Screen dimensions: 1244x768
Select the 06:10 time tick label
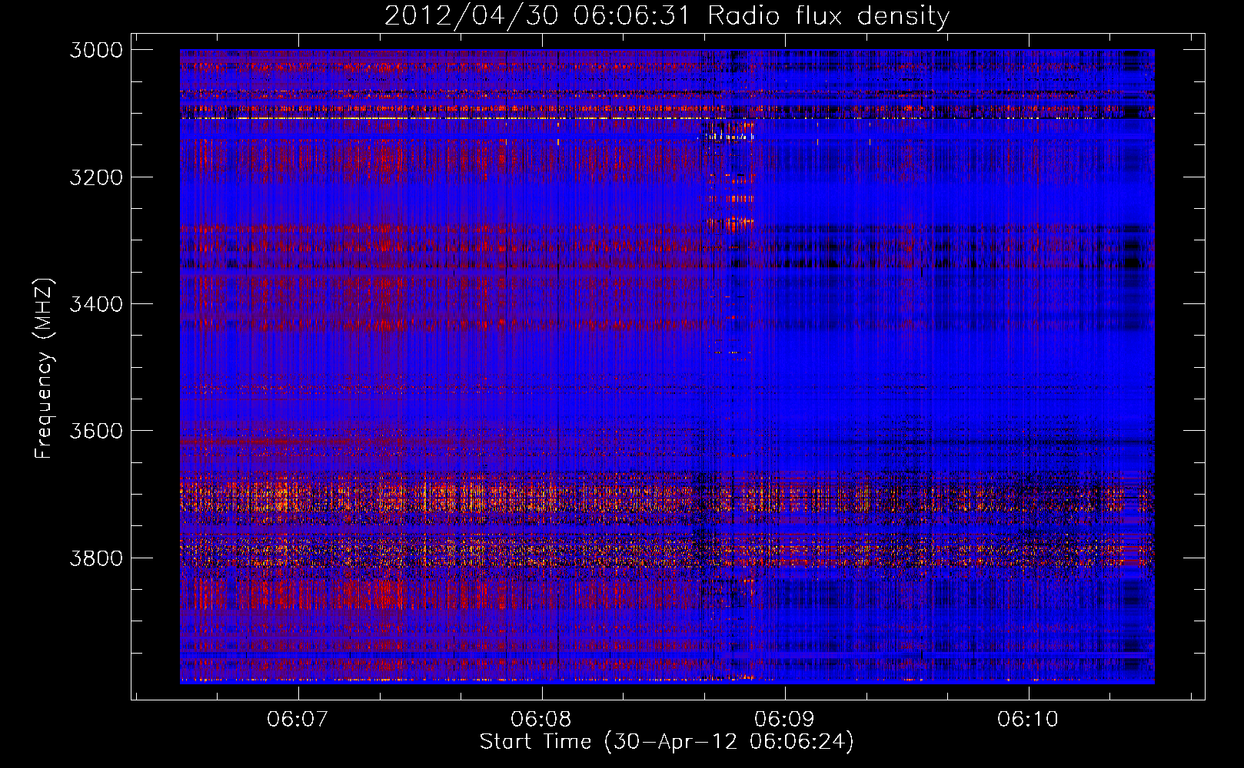tap(1028, 720)
